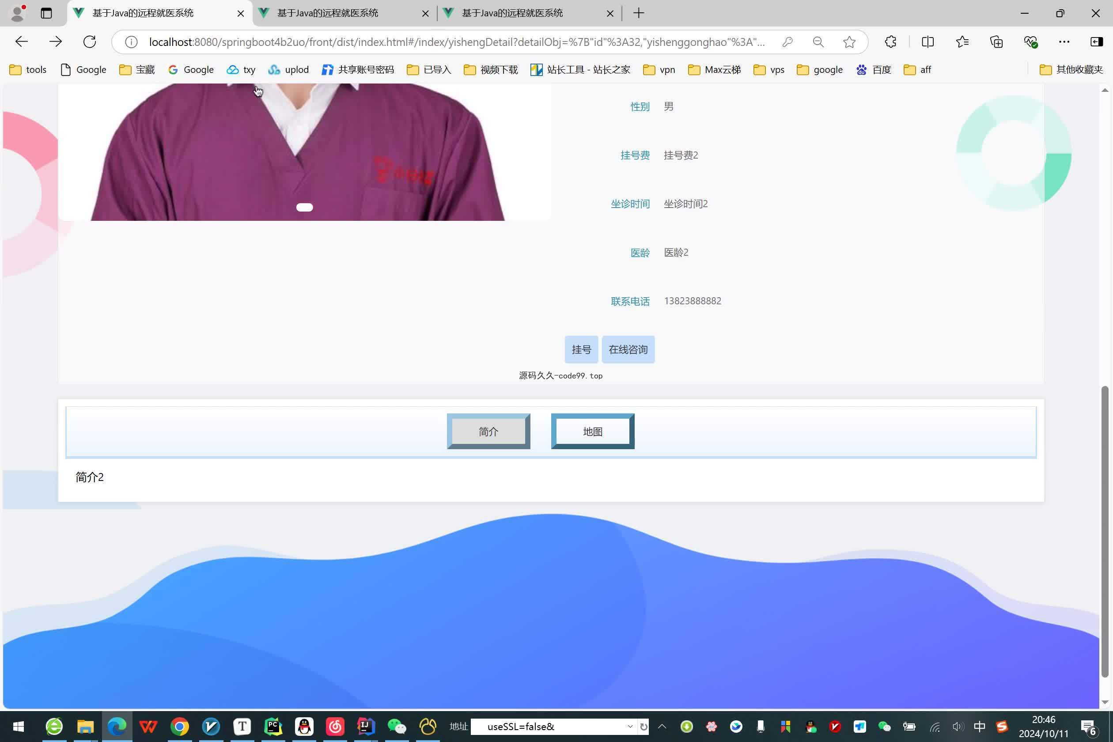
Task: Open the 百度 bookmark
Action: click(874, 70)
